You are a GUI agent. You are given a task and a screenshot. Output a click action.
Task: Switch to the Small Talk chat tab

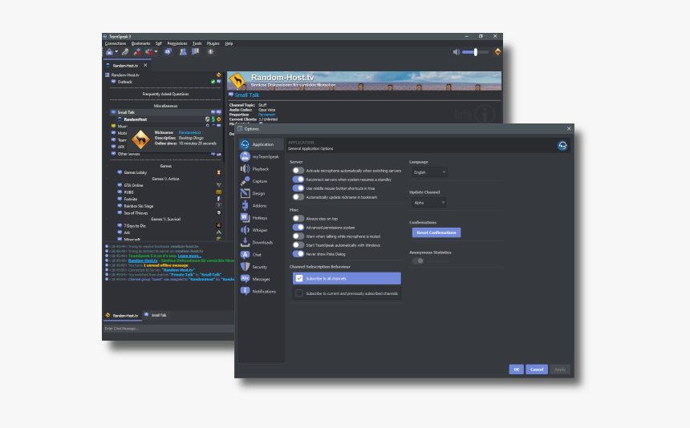tap(156, 315)
